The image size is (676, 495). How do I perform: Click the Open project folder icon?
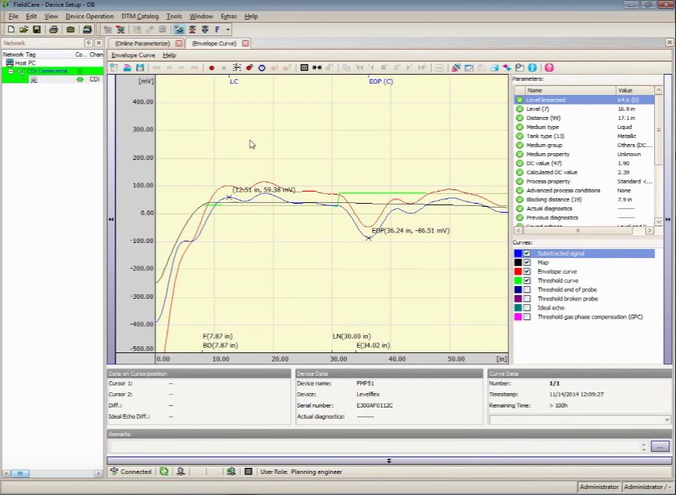(x=23, y=29)
